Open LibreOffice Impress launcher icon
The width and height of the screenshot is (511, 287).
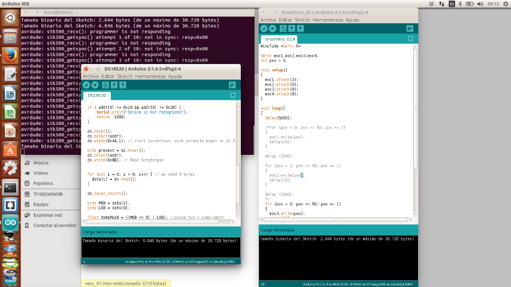(10, 131)
